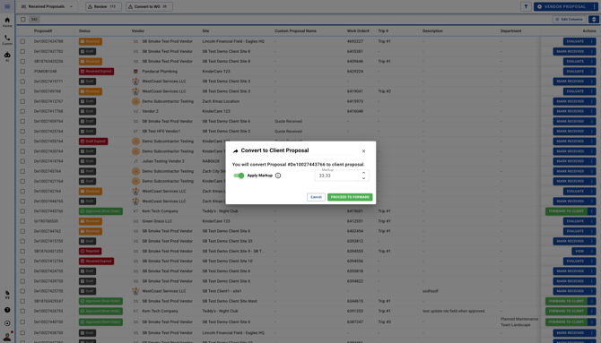The width and height of the screenshot is (601, 343).
Task: Sort by Status column header
Action: [x=84, y=31]
